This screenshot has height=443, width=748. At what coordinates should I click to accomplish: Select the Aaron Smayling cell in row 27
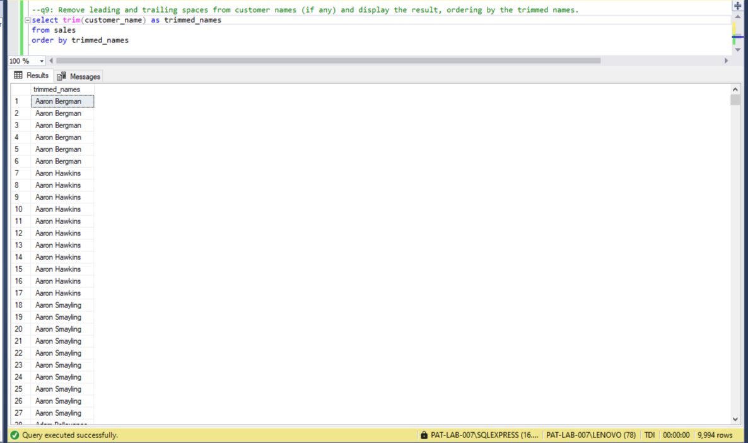point(62,413)
